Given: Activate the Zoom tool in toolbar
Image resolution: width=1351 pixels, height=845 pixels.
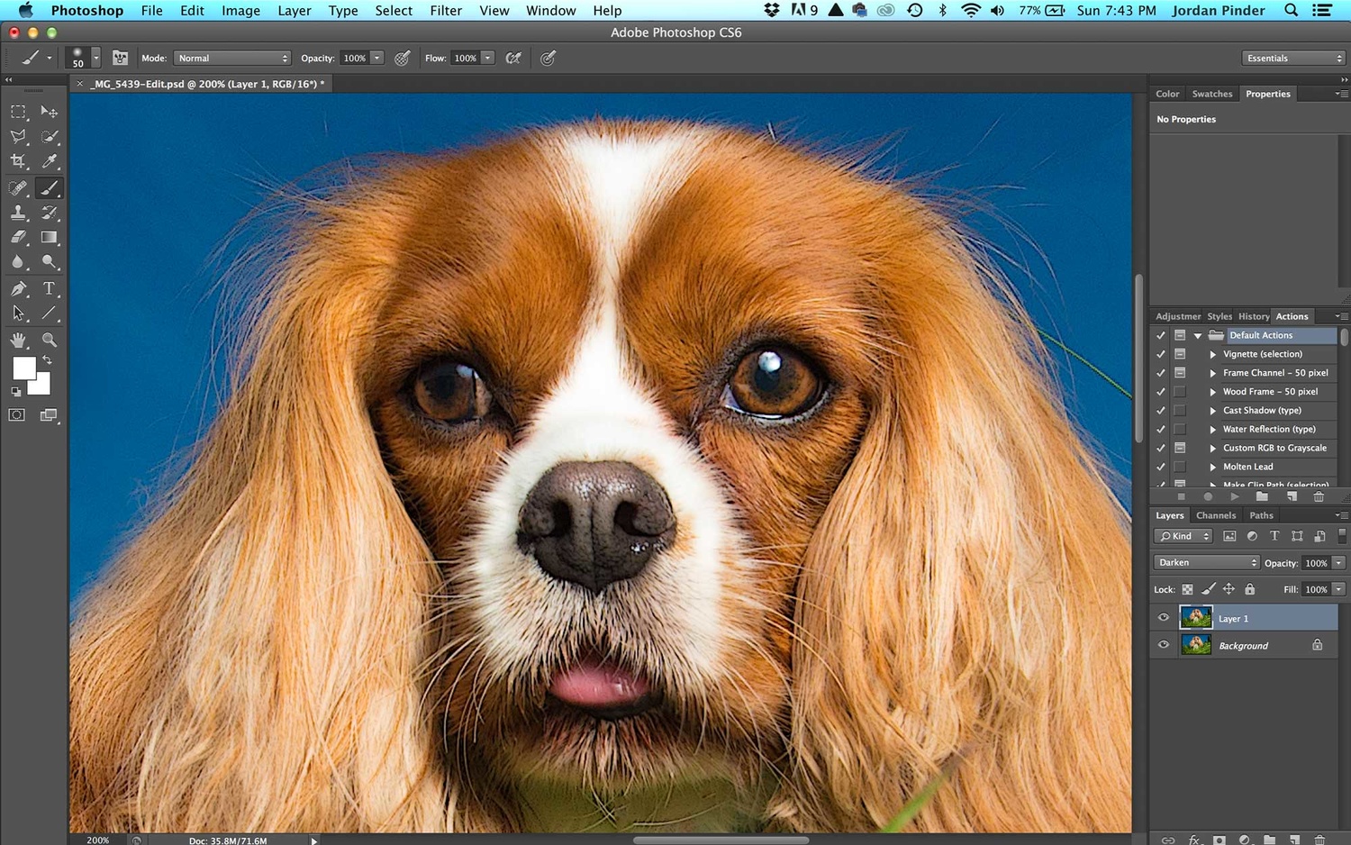Looking at the screenshot, I should coord(49,340).
